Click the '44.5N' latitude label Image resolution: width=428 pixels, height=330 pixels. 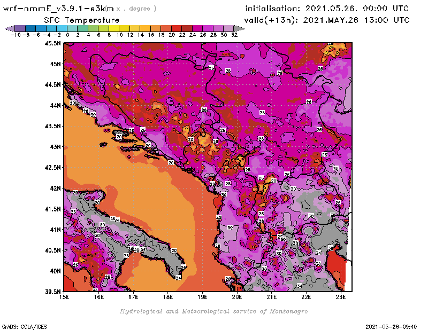pyautogui.click(x=52, y=85)
